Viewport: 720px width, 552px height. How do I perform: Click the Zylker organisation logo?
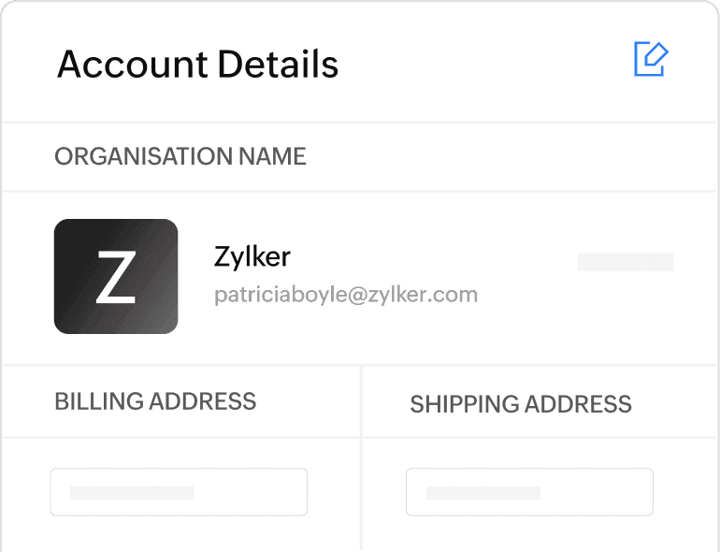tap(116, 276)
